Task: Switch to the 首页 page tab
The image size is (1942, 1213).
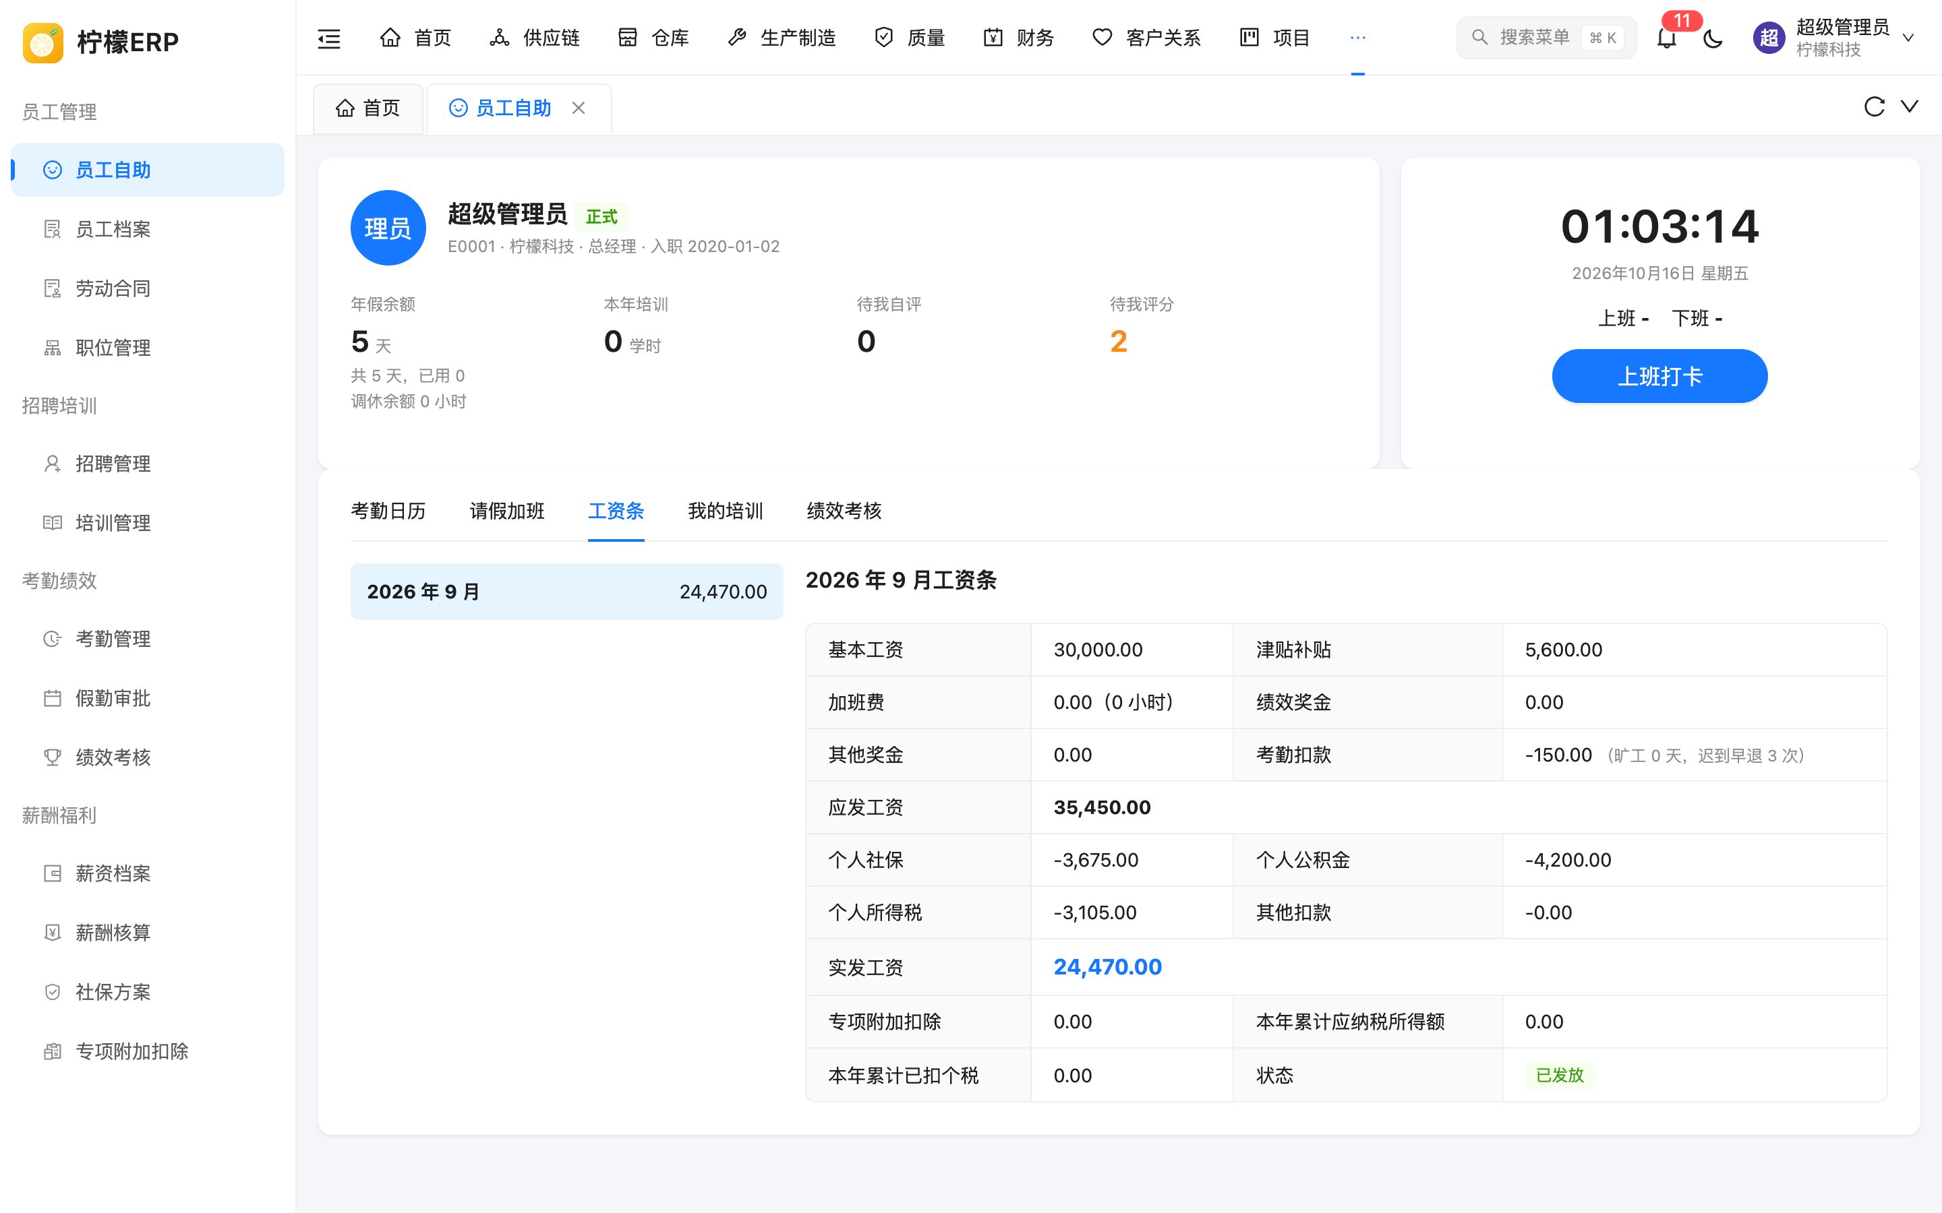Action: click(x=367, y=108)
